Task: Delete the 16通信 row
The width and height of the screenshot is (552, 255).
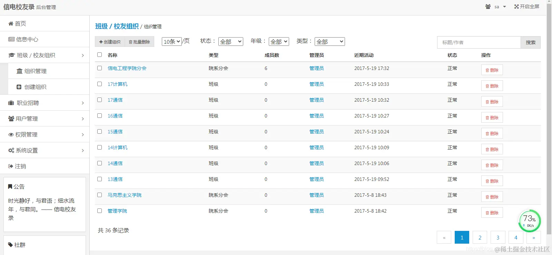Action: (x=492, y=118)
